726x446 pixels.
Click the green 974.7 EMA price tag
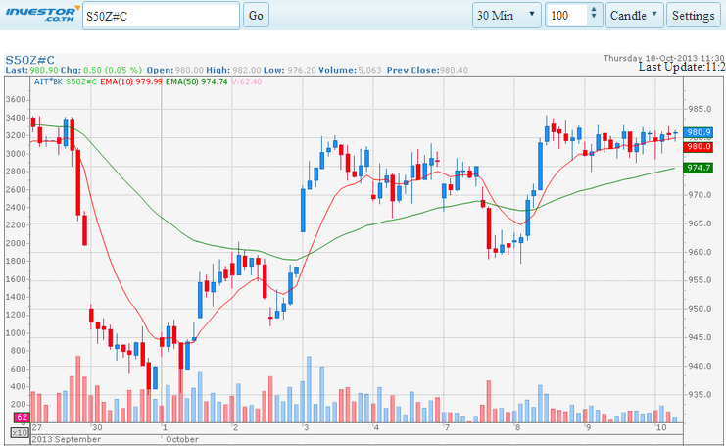tap(699, 169)
